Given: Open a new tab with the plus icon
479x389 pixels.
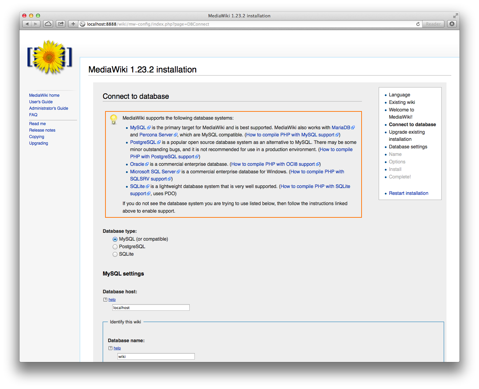Looking at the screenshot, I should pyautogui.click(x=73, y=24).
